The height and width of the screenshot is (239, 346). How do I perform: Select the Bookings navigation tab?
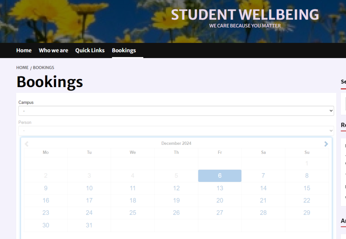click(x=124, y=51)
